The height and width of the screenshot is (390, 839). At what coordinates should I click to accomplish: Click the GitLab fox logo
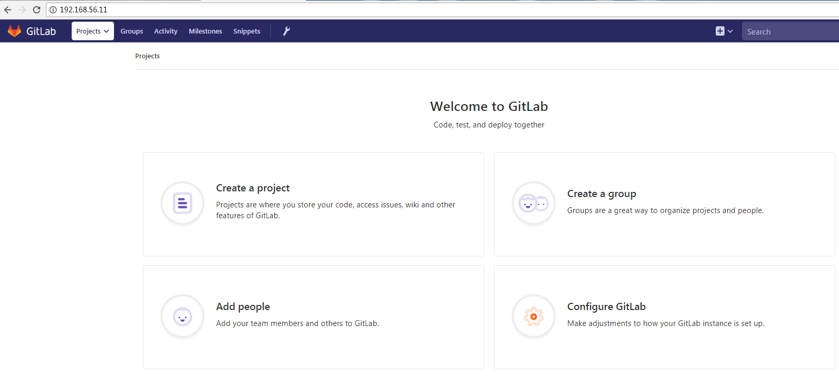coord(14,31)
